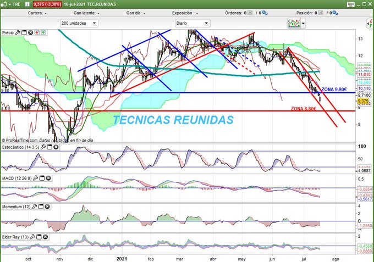Maximize the Precio price panel
Image resolution: width=374 pixels, height=262 pixels.
coord(24,32)
